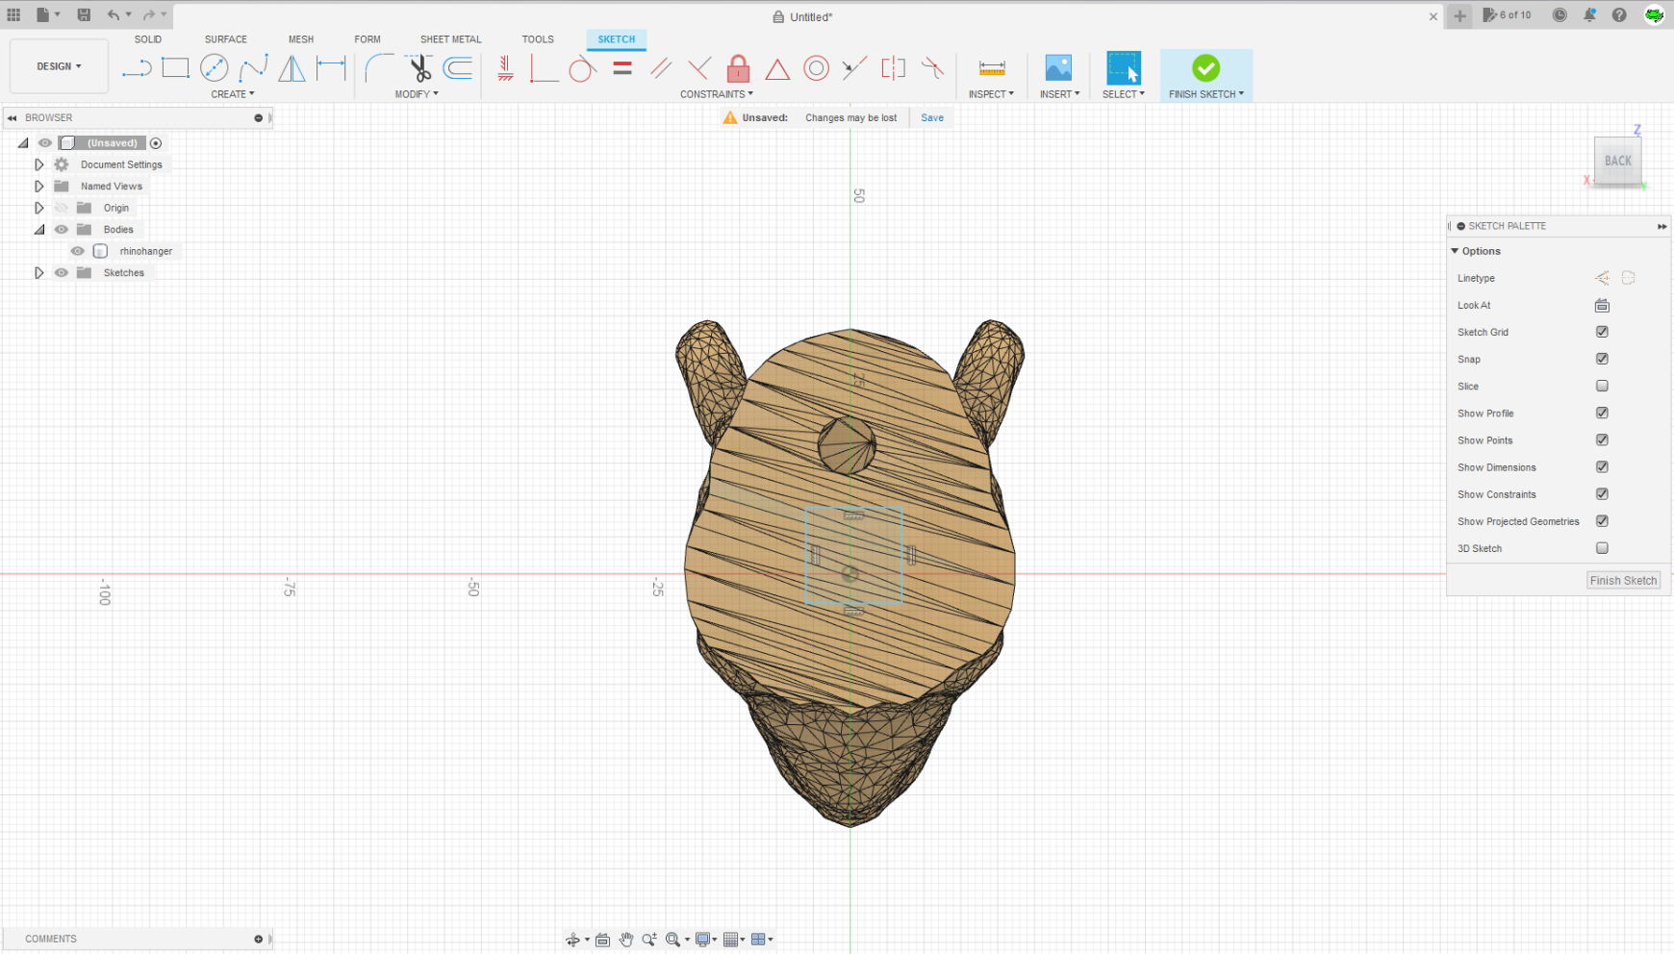Screen dimensions: 1674x954
Task: Save the unsaved changes via Save link
Action: tap(930, 117)
